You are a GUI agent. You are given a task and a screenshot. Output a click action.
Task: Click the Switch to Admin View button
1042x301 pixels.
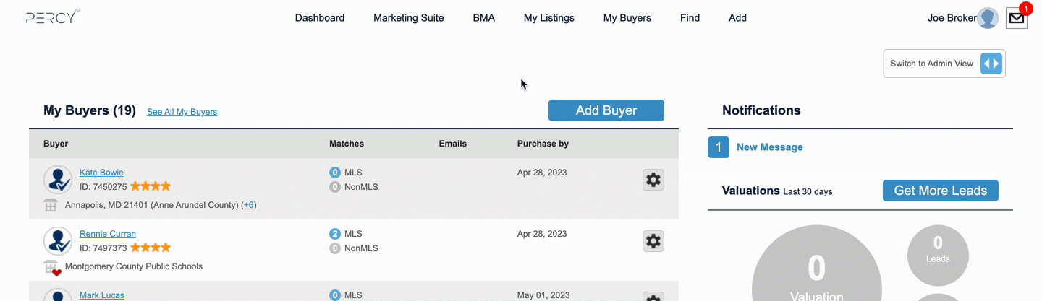click(x=944, y=64)
